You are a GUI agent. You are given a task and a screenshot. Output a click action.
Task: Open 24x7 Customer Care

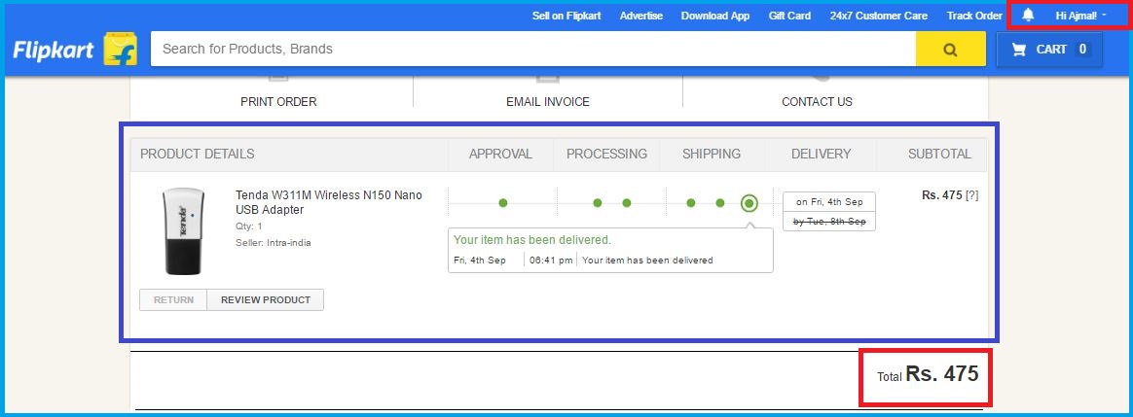(x=879, y=16)
